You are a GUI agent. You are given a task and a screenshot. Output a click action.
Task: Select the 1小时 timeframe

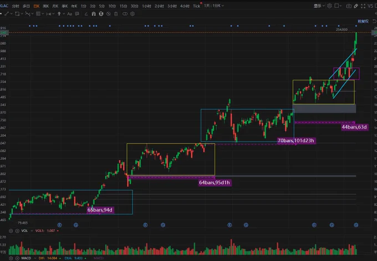[x=146, y=6]
